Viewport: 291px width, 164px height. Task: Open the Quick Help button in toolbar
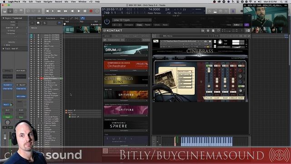pyautogui.click(x=16, y=11)
